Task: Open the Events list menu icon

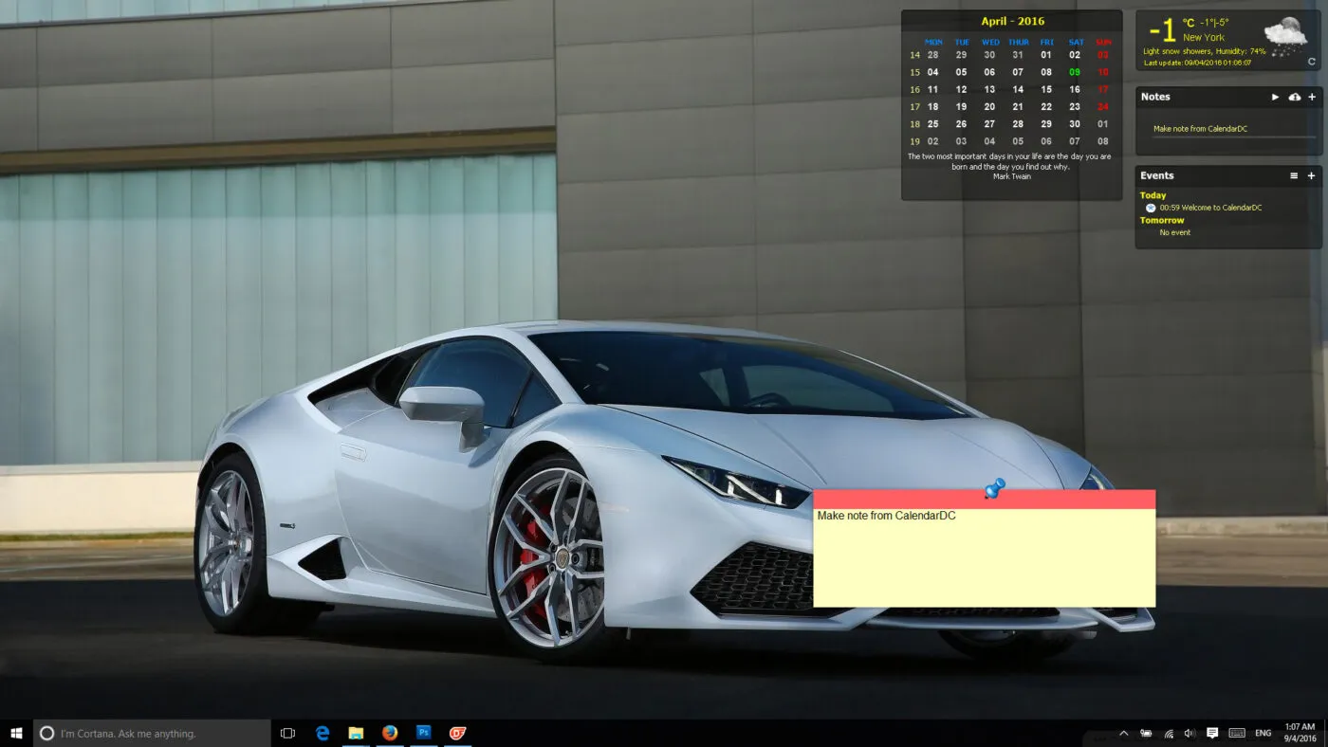Action: click(1294, 176)
